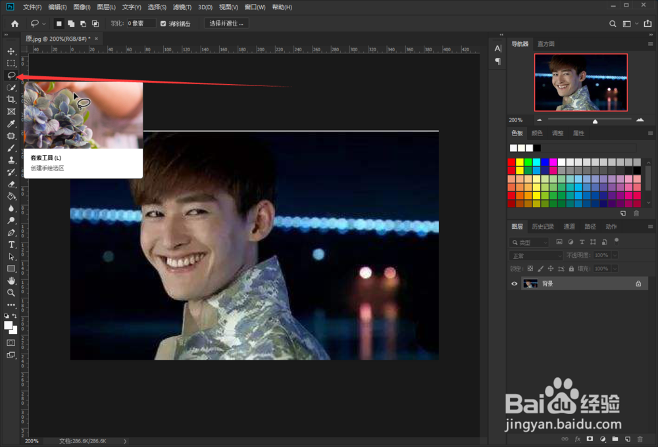Create new layer from panel bottom
The image size is (658, 447).
pos(627,439)
